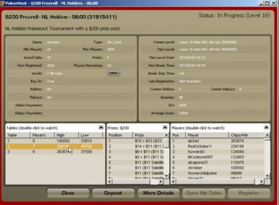Open the Deposit dialog
The width and height of the screenshot is (279, 205).
(113, 193)
